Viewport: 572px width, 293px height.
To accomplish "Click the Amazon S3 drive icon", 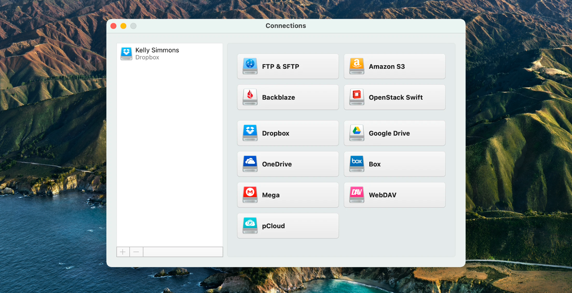I will [356, 66].
